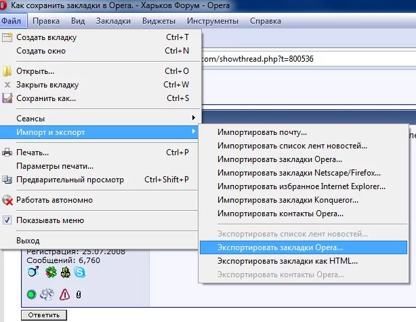Select "Создать вкладку" menu entry
Screen dimensions: 416x322
(45, 37)
